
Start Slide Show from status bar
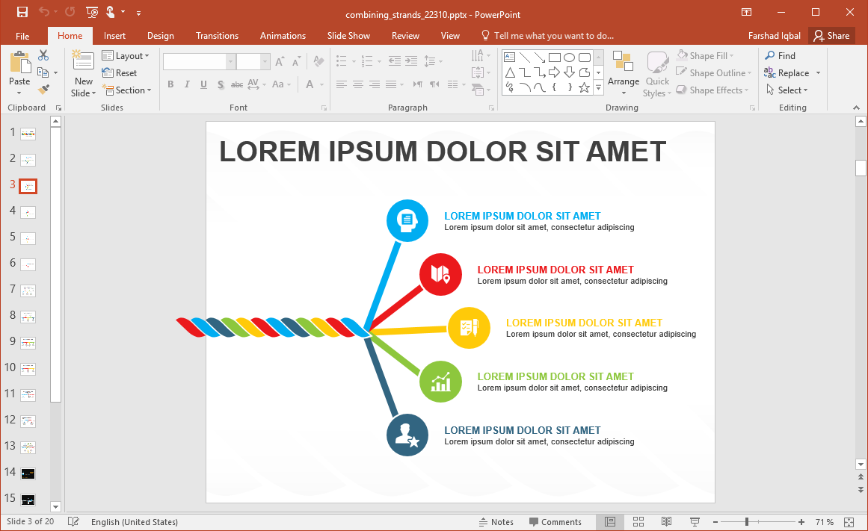[x=695, y=522]
